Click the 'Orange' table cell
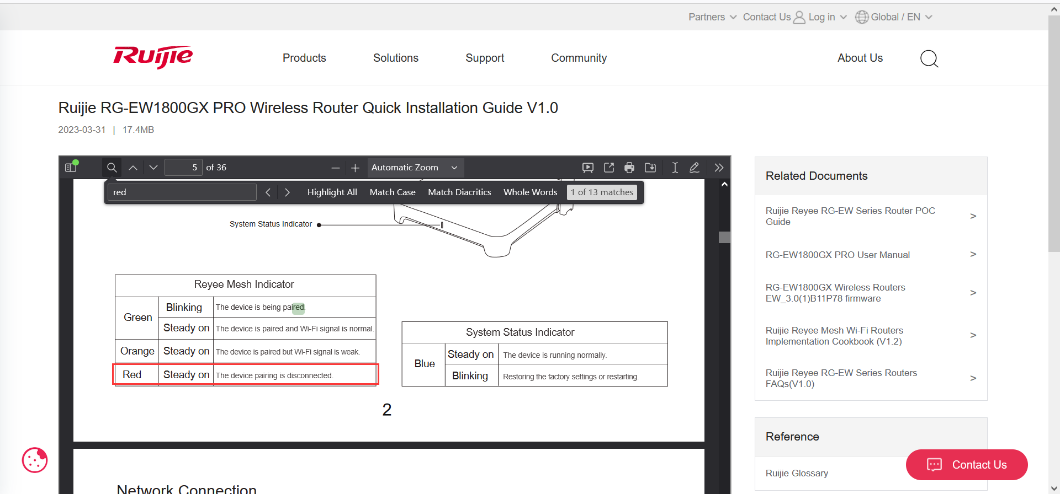The width and height of the screenshot is (1060, 494). click(137, 351)
